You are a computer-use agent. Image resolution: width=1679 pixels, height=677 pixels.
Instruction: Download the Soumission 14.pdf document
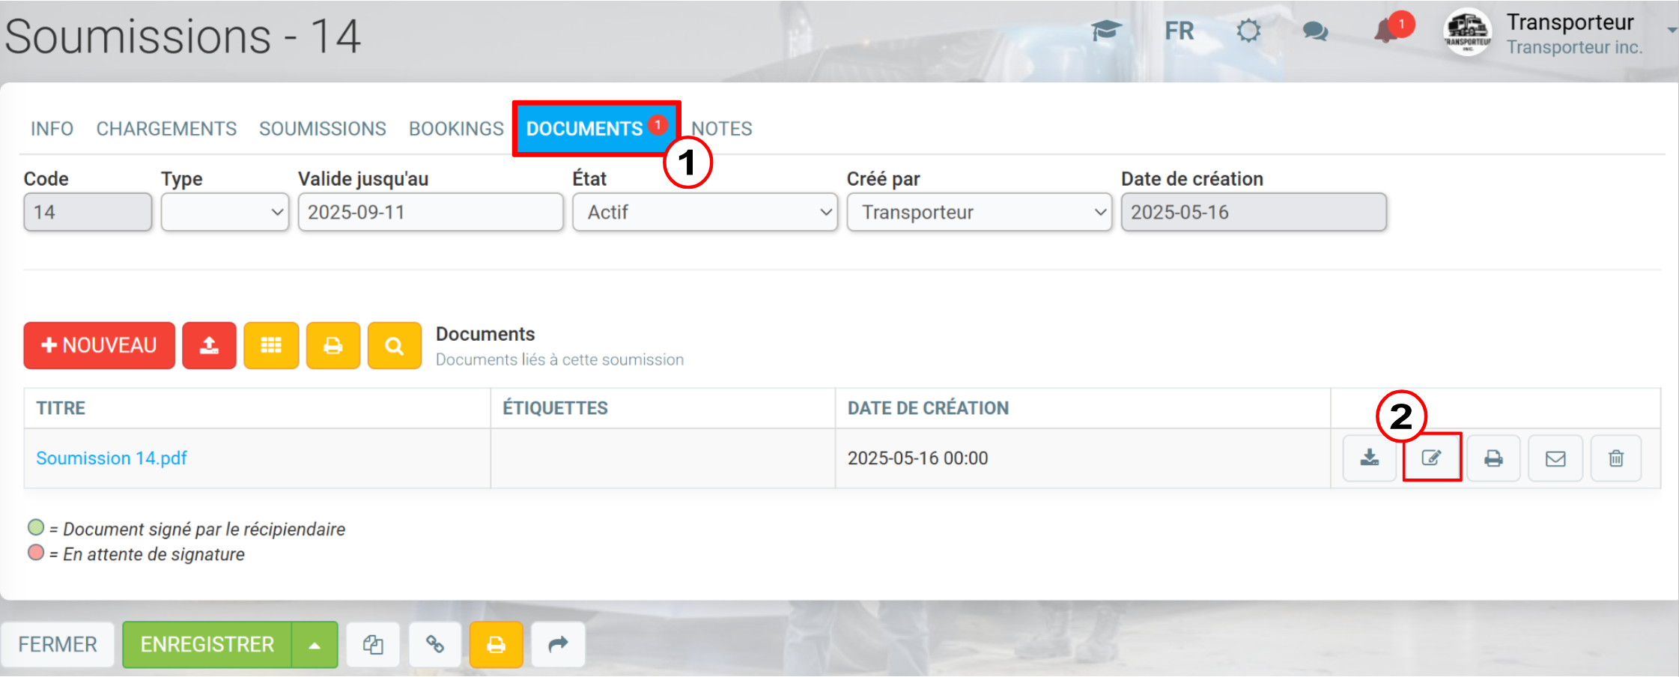click(1369, 458)
